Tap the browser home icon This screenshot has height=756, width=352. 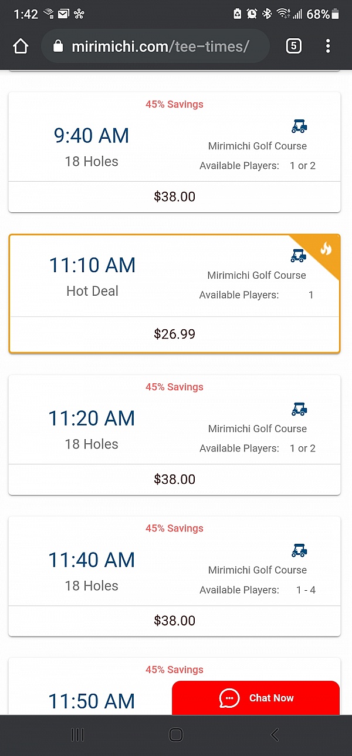21,46
